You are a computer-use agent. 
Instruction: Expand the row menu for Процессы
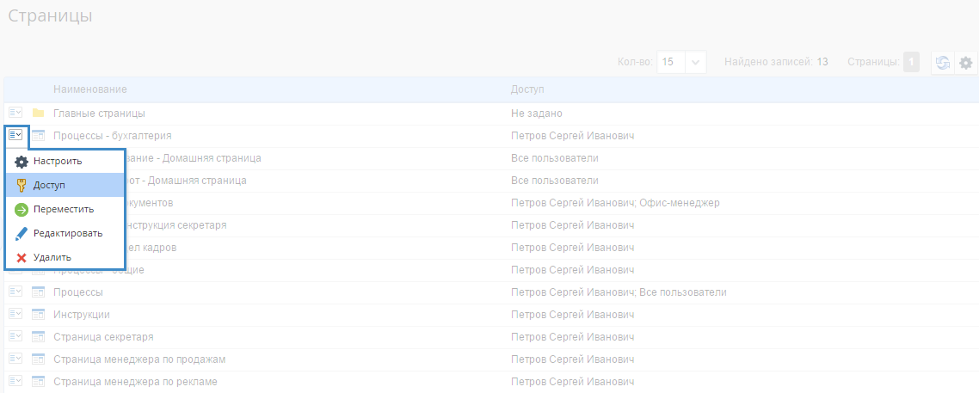click(x=15, y=292)
